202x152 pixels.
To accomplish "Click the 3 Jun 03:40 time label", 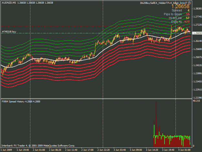I will tap(120, 150).
